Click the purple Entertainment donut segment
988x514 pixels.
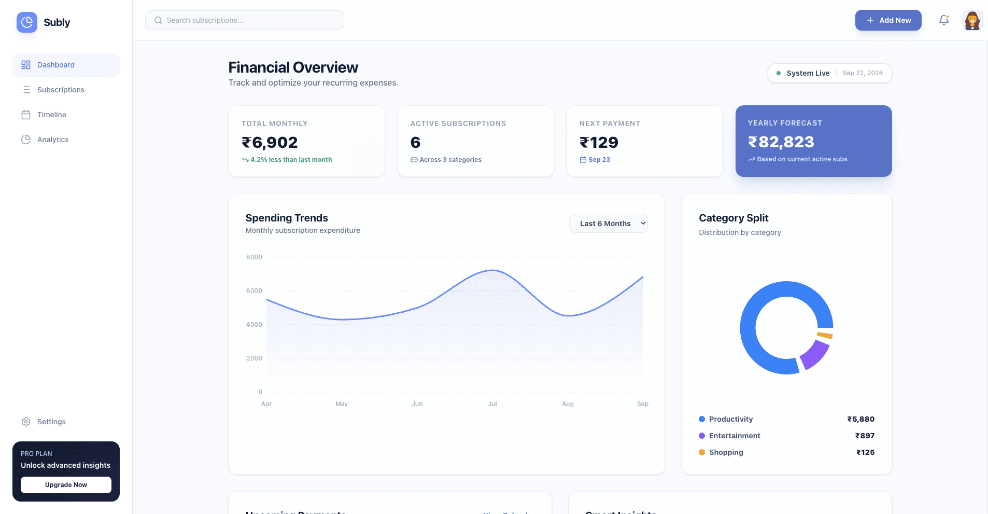click(815, 354)
